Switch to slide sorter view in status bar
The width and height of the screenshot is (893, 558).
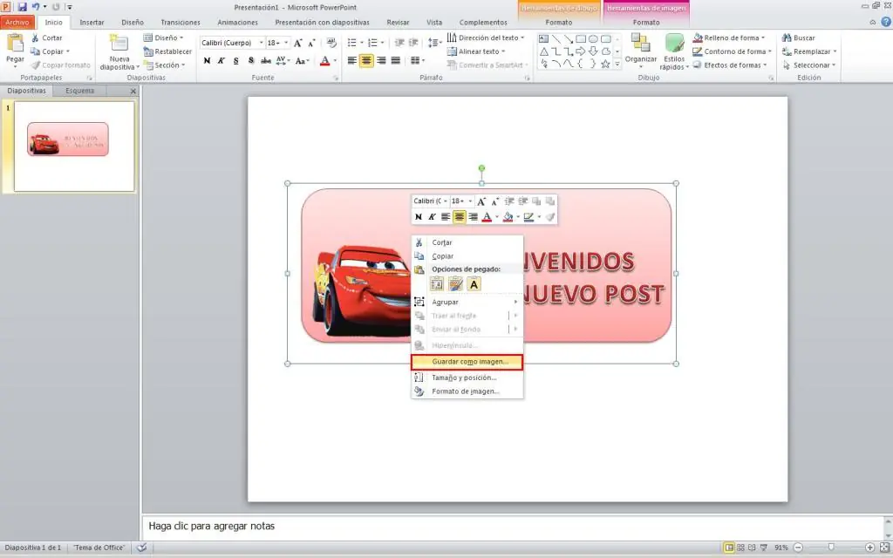pyautogui.click(x=740, y=548)
